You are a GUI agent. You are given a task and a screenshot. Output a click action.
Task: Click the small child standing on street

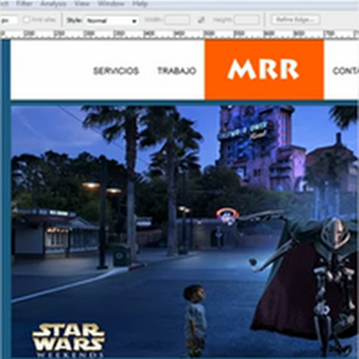coord(195,319)
